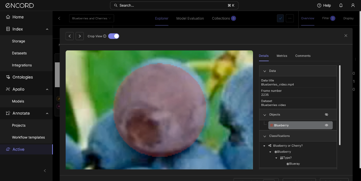
Task: Close the crop detail dialog
Action: click(346, 36)
